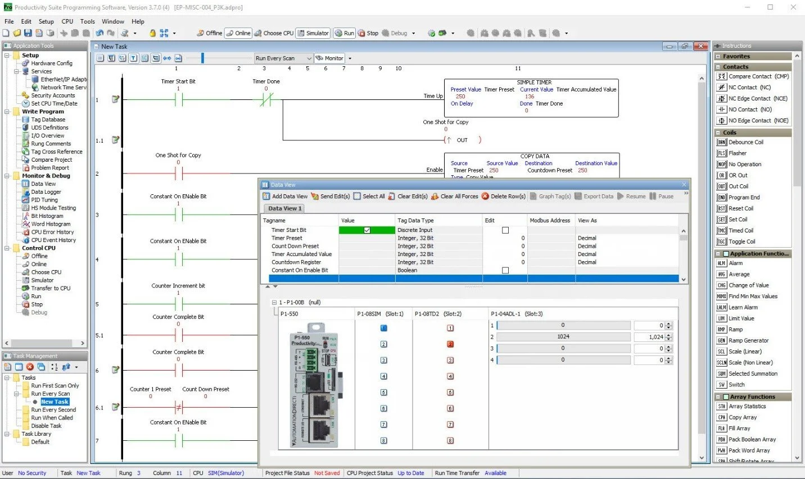Viewport: 805px width, 479px height.
Task: Click the Choose CPU toolbar button
Action: (x=274, y=33)
